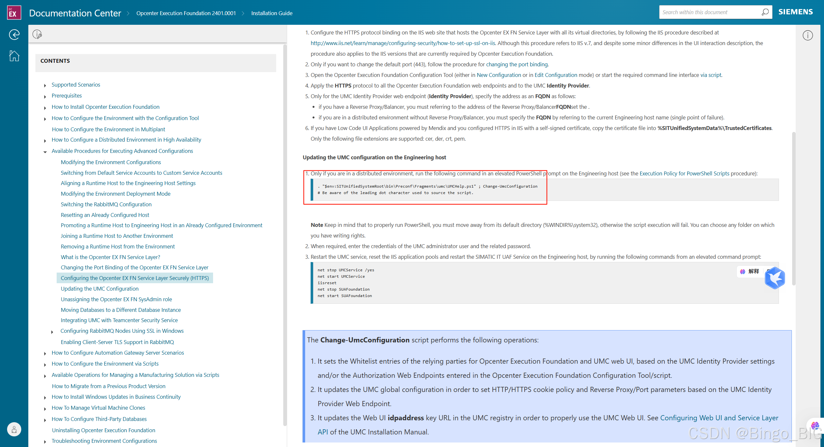824x447 pixels.
Task: Follow the iis.net SSL setup hyperlink
Action: click(x=403, y=43)
